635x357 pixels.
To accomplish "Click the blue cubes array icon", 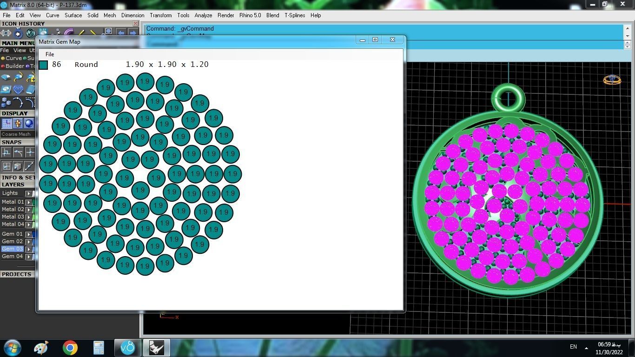I will (6, 102).
